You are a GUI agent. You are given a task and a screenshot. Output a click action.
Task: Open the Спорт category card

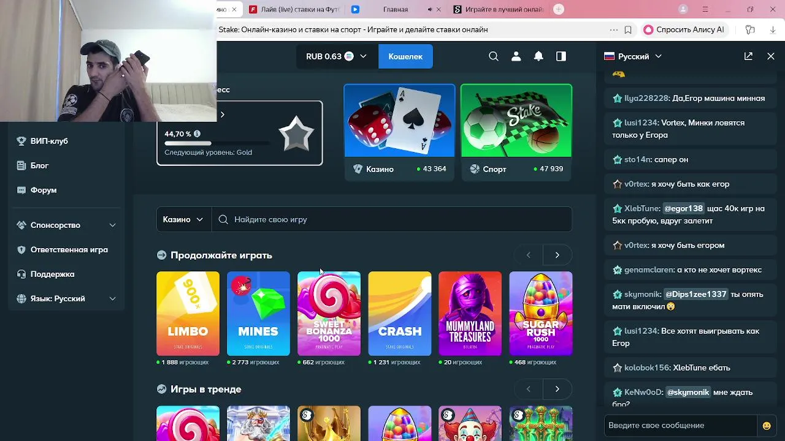pyautogui.click(x=516, y=132)
